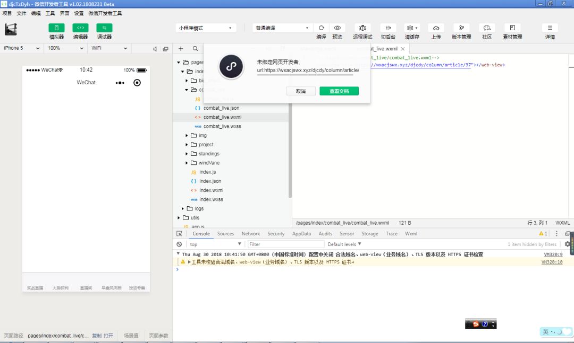Open the community chat icon
The width and height of the screenshot is (574, 343).
pos(487,28)
